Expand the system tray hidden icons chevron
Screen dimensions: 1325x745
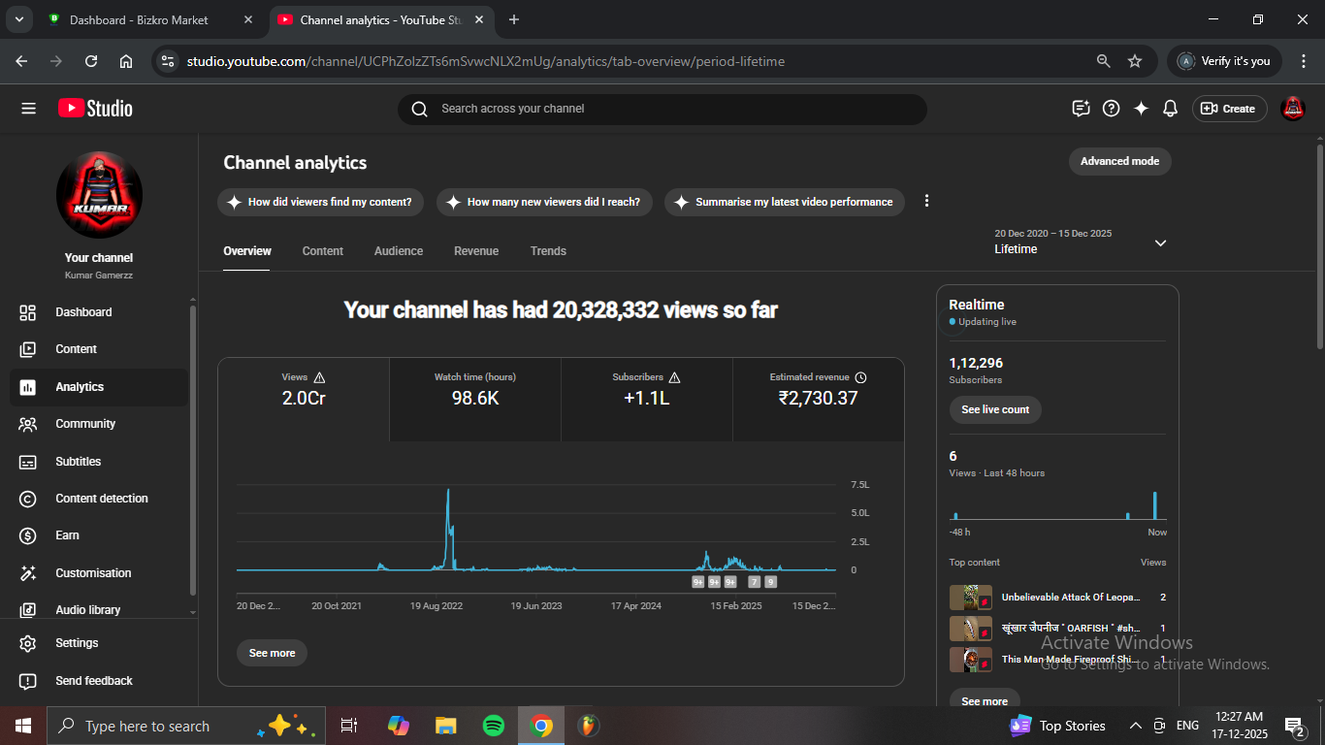tap(1135, 726)
